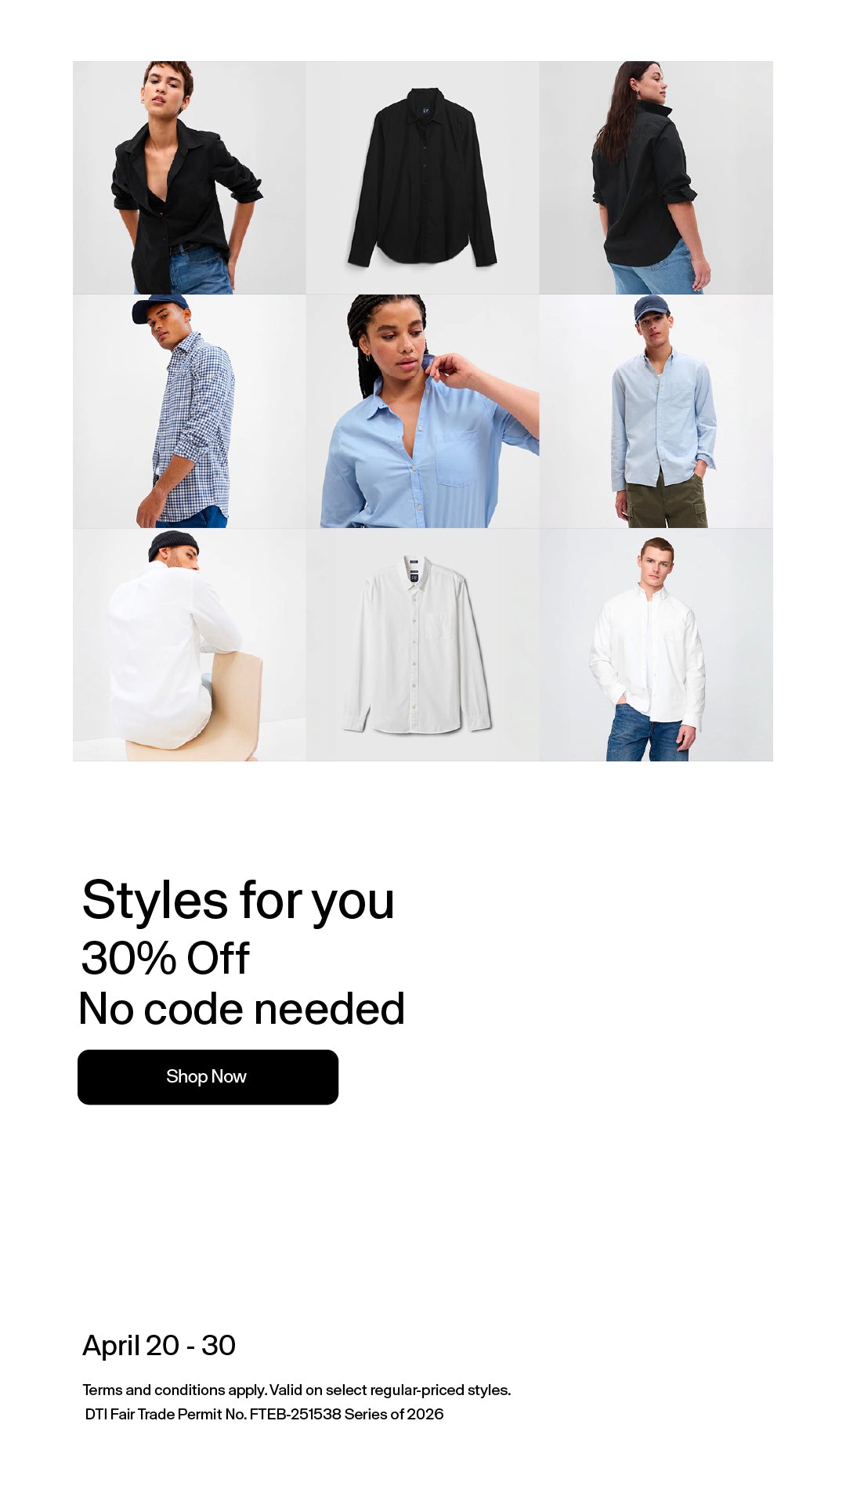Open the blue gingham shirt photo
This screenshot has width=846, height=1504.
190,411
